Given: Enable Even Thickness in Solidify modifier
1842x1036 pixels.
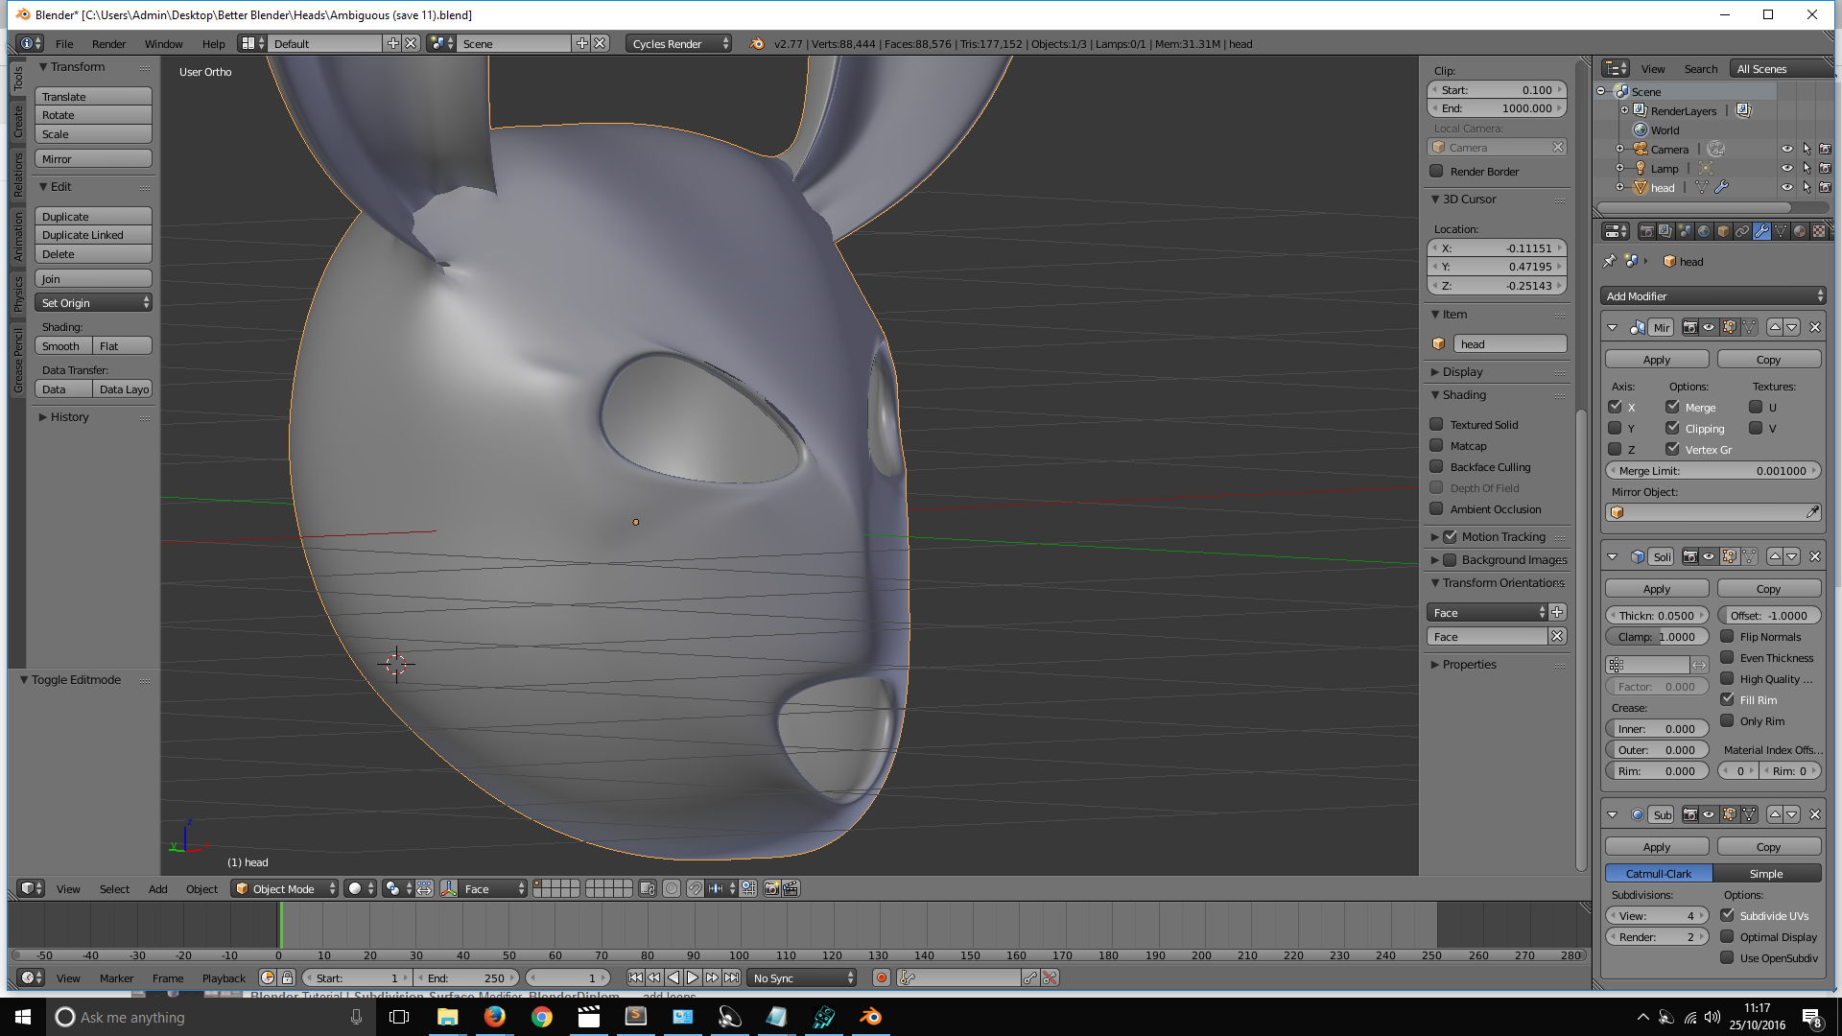Looking at the screenshot, I should tap(1727, 657).
